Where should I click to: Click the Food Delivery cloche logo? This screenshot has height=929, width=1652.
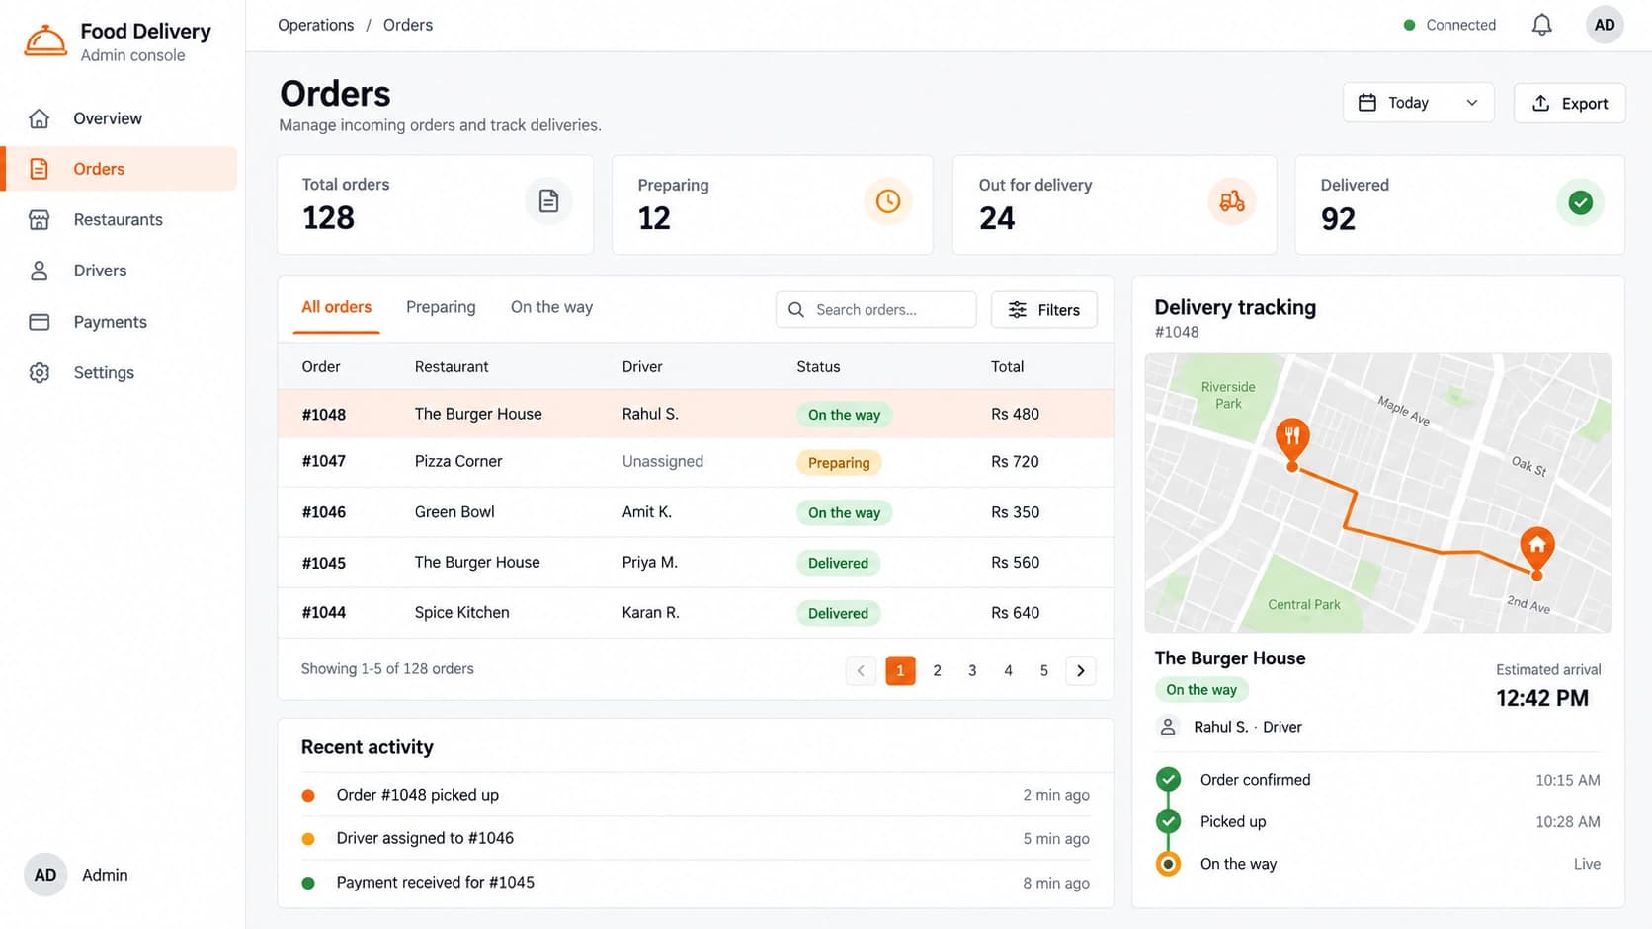[45, 40]
